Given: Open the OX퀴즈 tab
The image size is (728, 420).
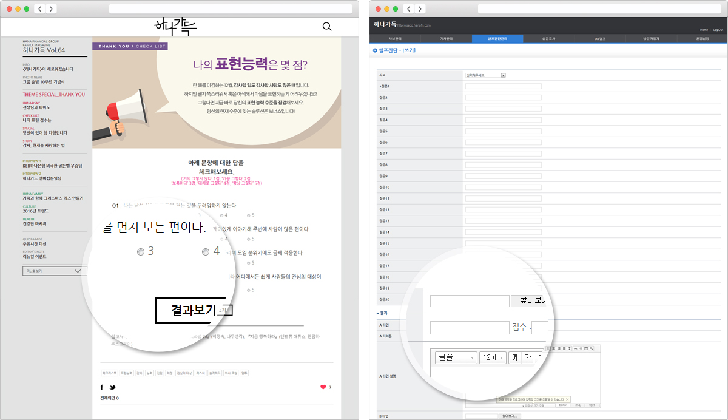Looking at the screenshot, I should pos(600,39).
